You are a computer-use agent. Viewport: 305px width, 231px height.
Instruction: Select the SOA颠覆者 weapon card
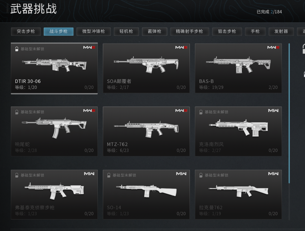tap(146, 68)
